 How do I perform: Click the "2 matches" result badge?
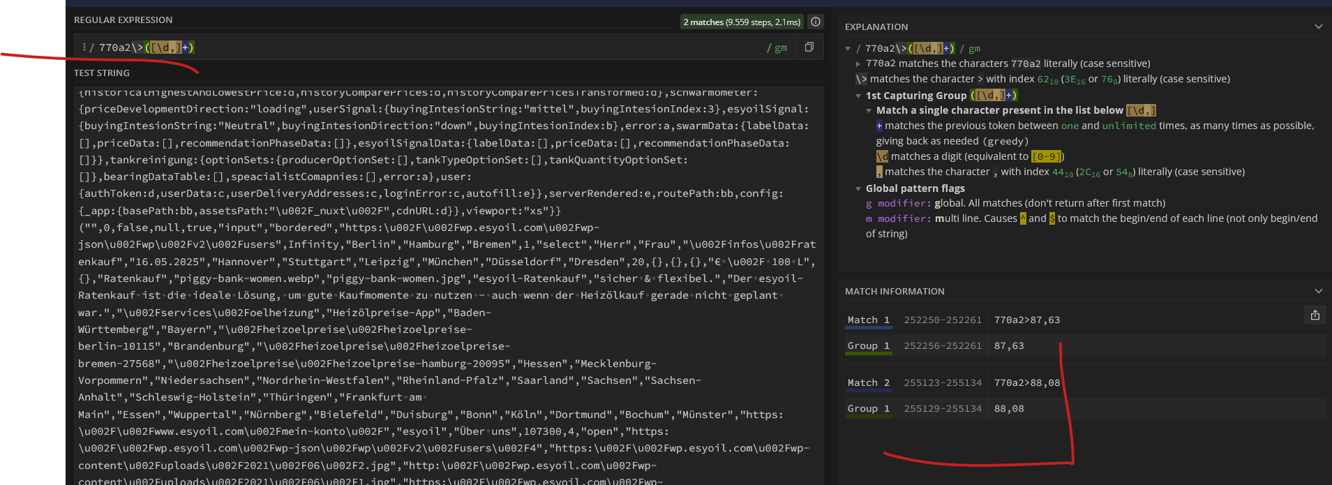pos(742,22)
